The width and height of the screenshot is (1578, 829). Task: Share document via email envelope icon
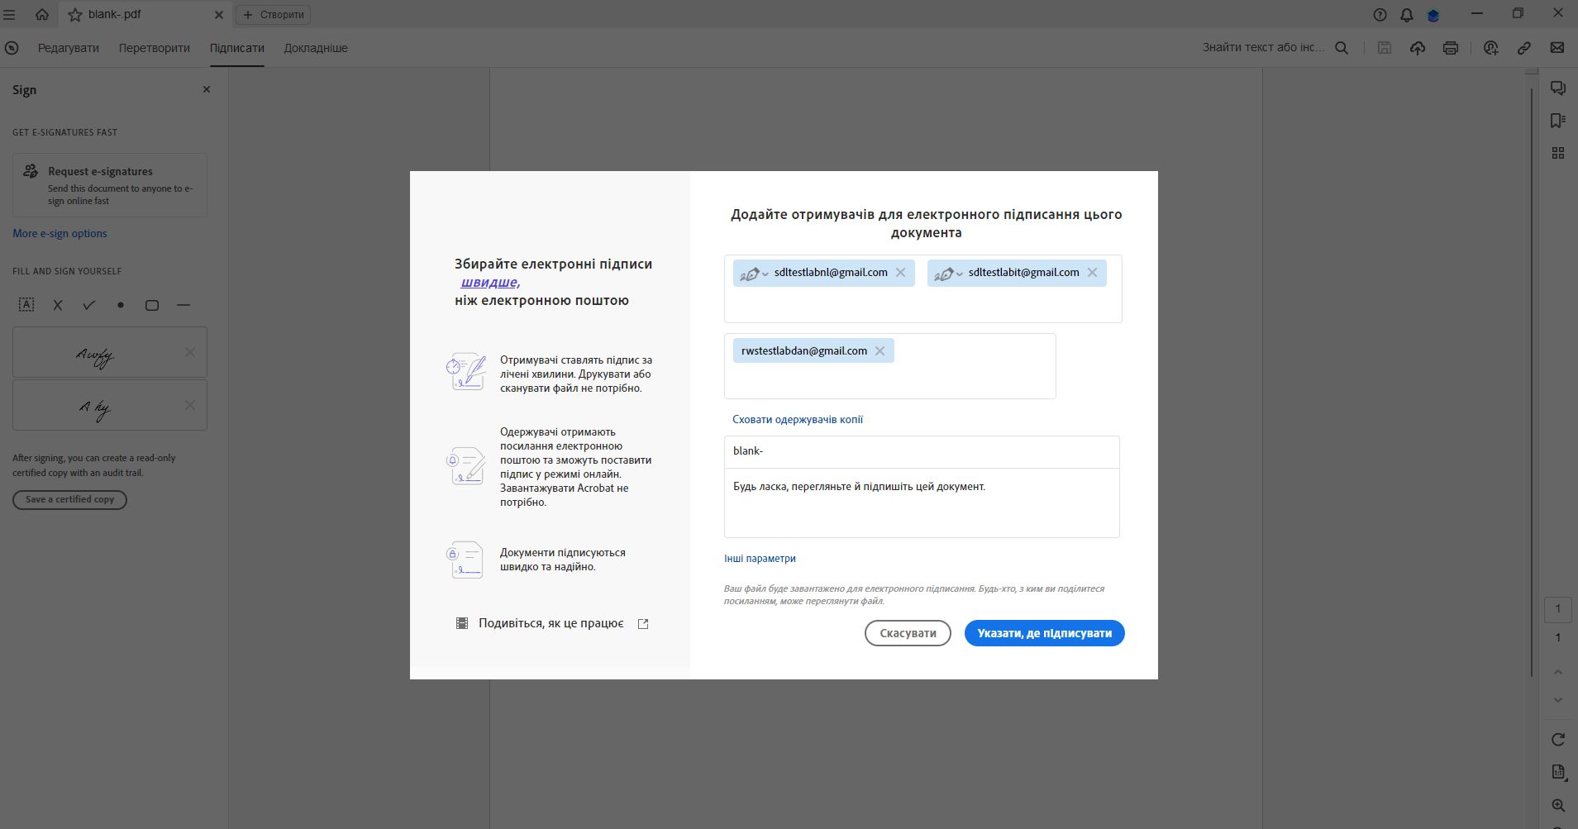click(x=1558, y=47)
